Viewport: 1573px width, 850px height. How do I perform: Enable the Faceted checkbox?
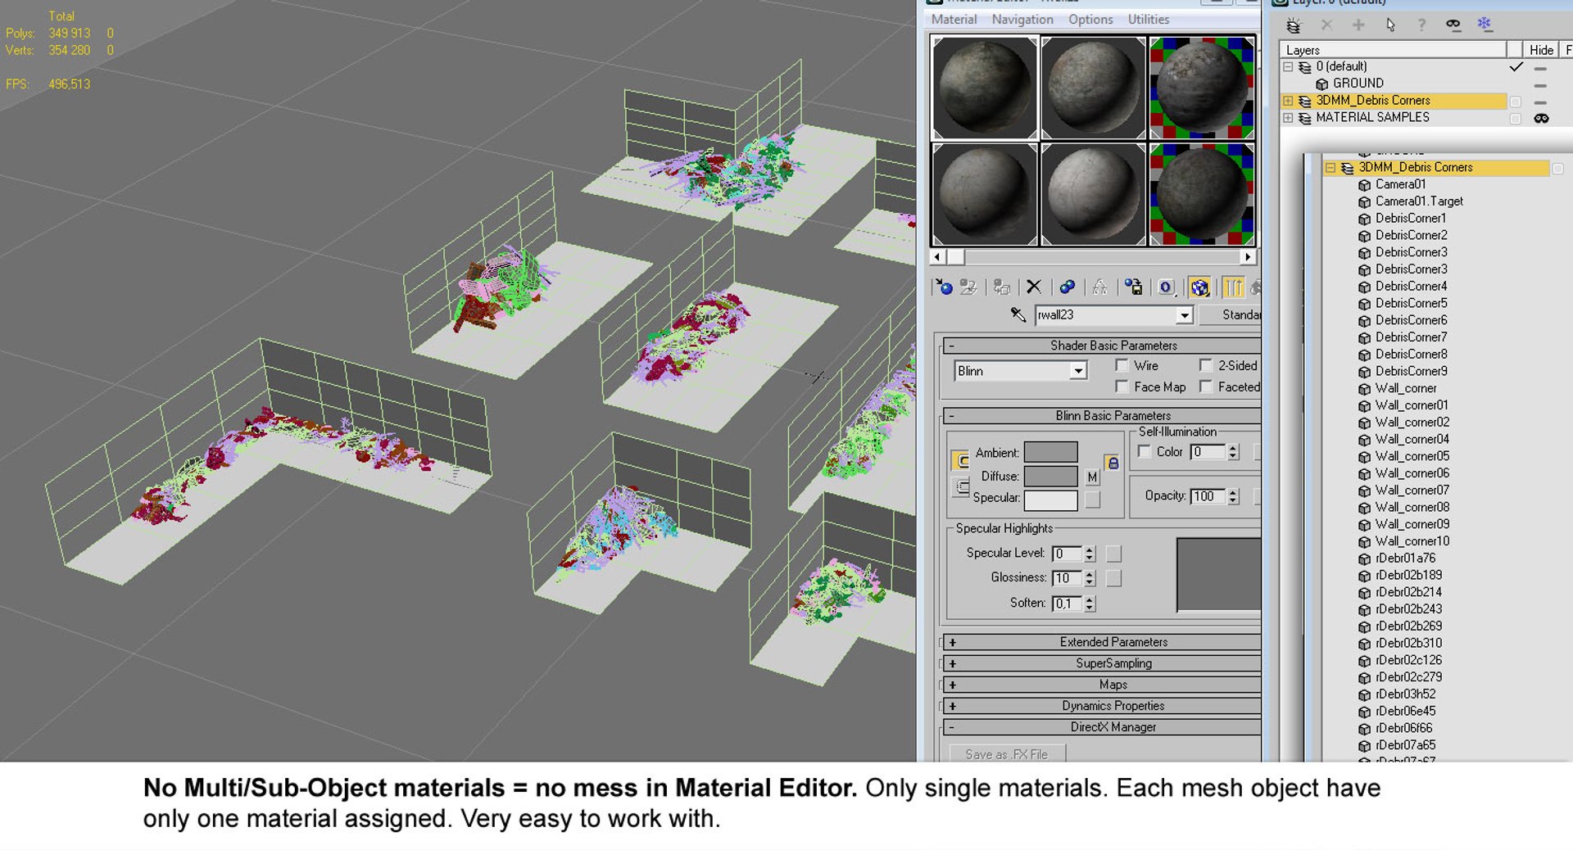(1205, 387)
